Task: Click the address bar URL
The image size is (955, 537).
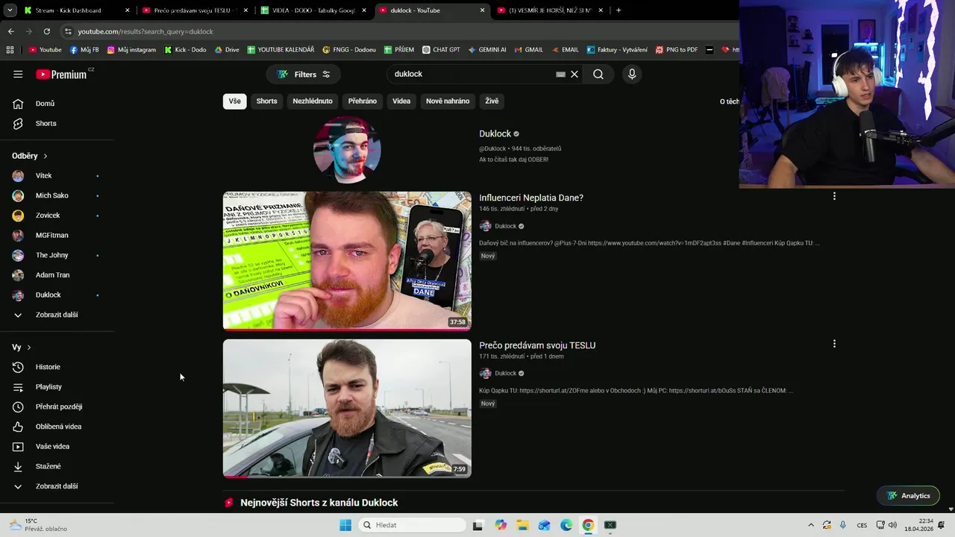Action: (x=145, y=31)
